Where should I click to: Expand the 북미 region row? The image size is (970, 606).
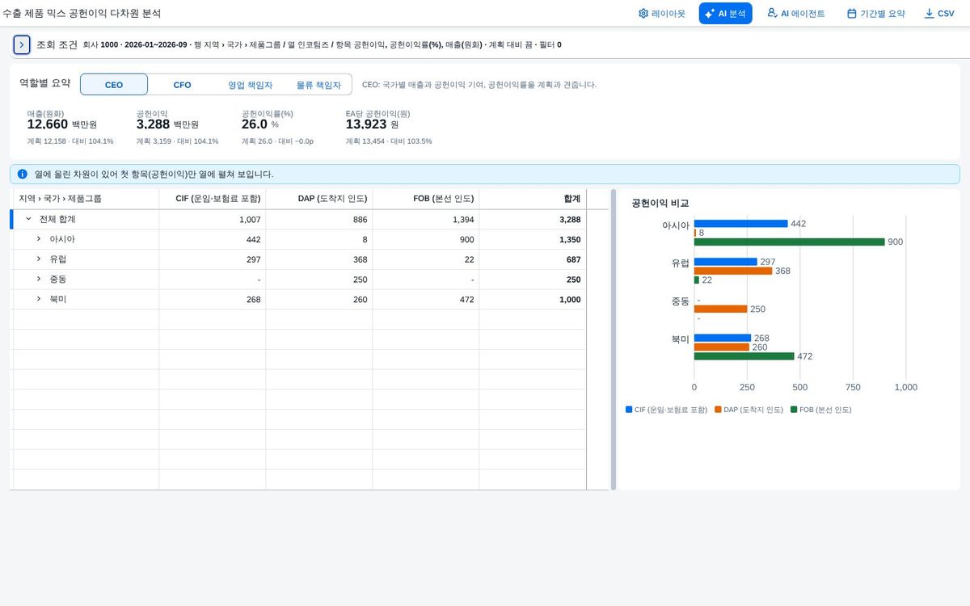pyautogui.click(x=39, y=300)
